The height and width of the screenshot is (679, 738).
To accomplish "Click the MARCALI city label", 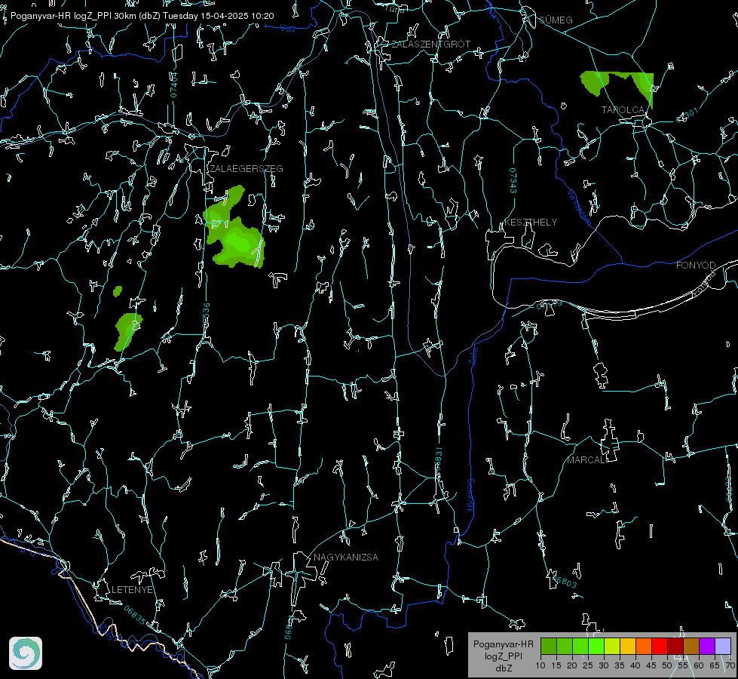I will click(x=586, y=460).
